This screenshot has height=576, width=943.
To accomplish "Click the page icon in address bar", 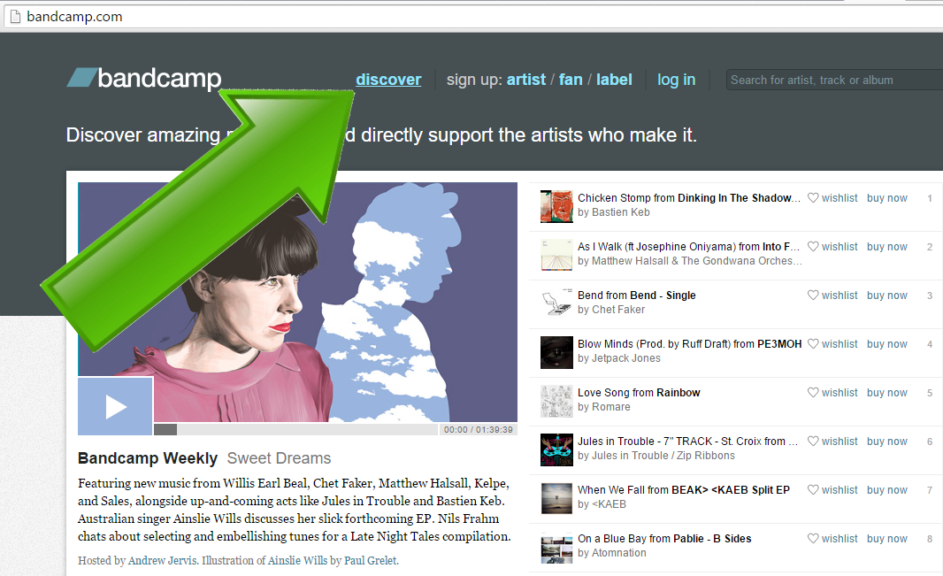I will (x=16, y=16).
